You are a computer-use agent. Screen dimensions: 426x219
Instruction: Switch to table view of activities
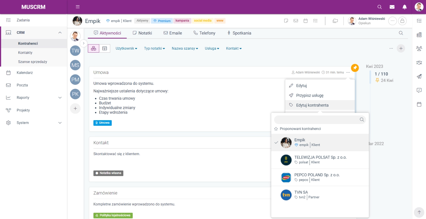[x=105, y=48]
